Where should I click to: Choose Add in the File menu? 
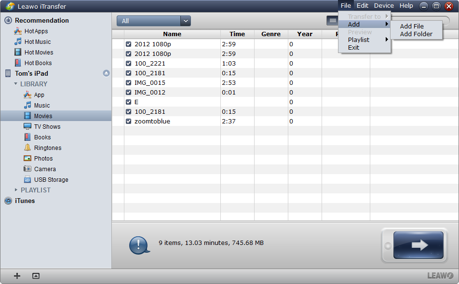pyautogui.click(x=364, y=24)
